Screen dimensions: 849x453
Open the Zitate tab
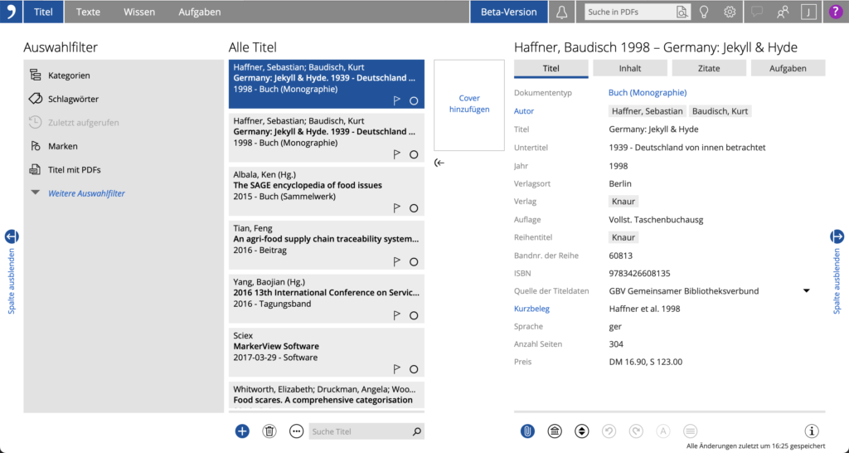pyautogui.click(x=709, y=68)
